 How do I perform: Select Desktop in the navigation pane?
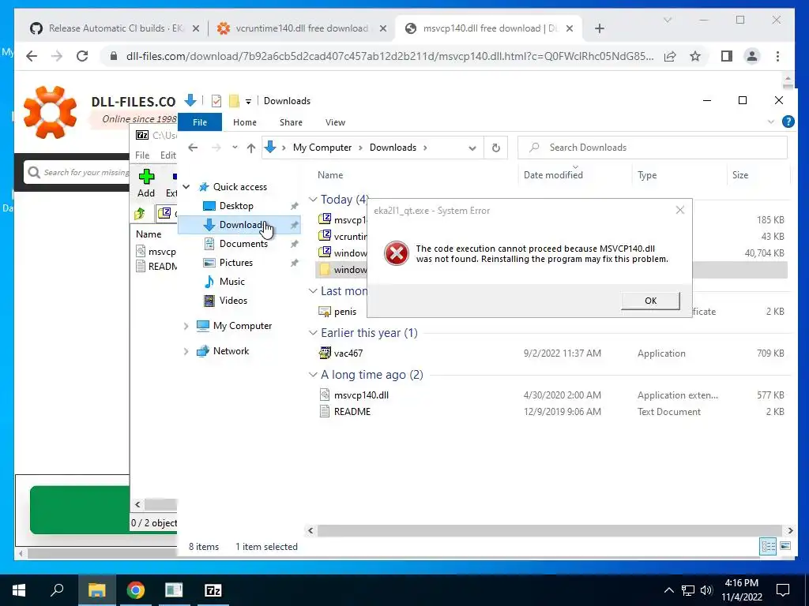[x=236, y=206]
